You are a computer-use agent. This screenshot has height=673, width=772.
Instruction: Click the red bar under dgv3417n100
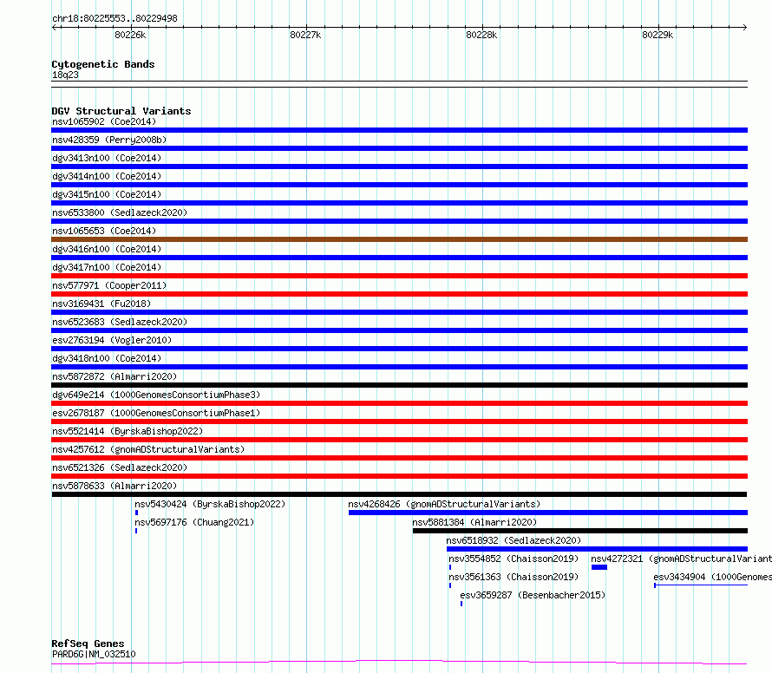(399, 276)
